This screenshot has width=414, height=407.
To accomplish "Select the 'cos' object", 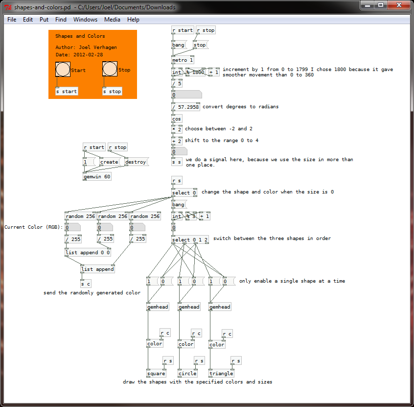I will [177, 119].
